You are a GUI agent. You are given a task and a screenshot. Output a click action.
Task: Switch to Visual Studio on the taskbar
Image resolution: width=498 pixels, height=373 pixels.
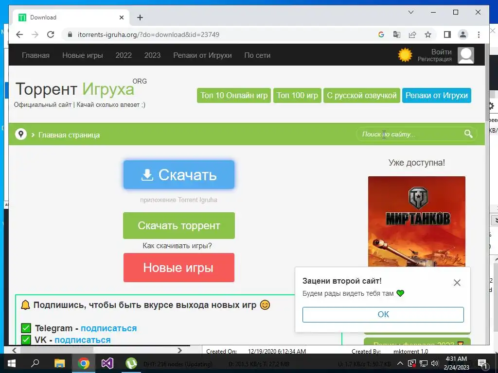[x=107, y=363]
